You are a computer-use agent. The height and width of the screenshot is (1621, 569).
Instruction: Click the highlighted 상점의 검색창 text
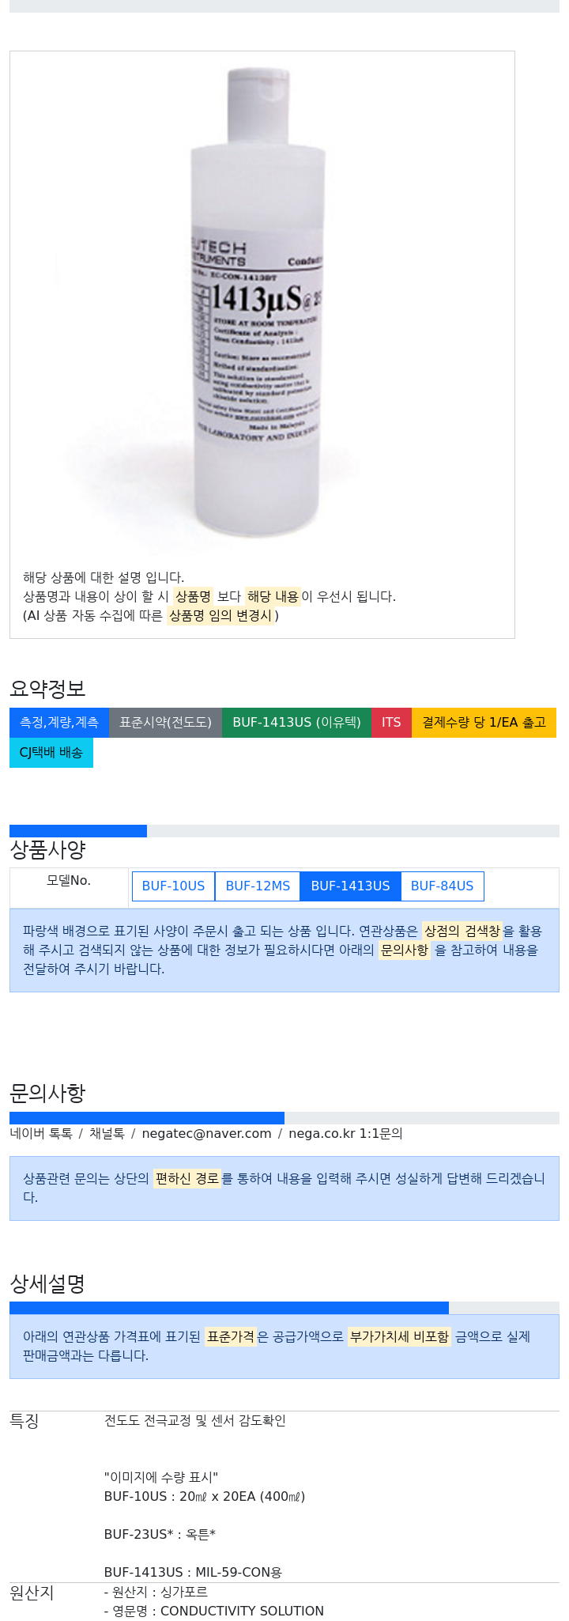pos(462,931)
